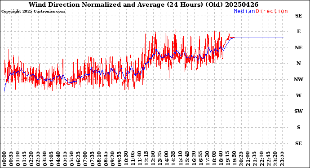Image resolution: width=310 pixels, height=168 pixels.
Task: Click the 13:25 time label
Action: (159, 159)
